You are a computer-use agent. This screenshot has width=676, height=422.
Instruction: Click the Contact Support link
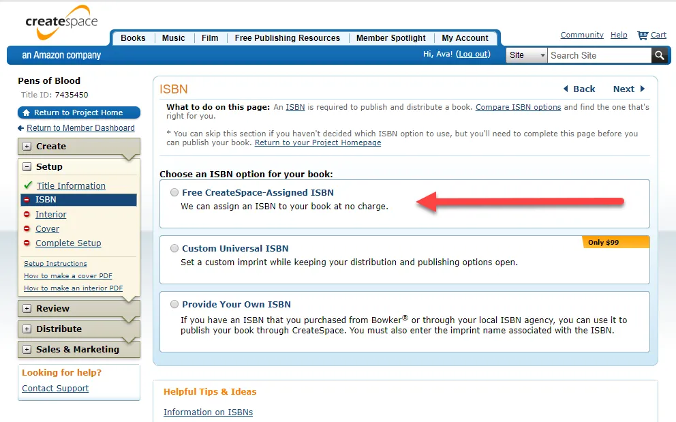tap(55, 389)
